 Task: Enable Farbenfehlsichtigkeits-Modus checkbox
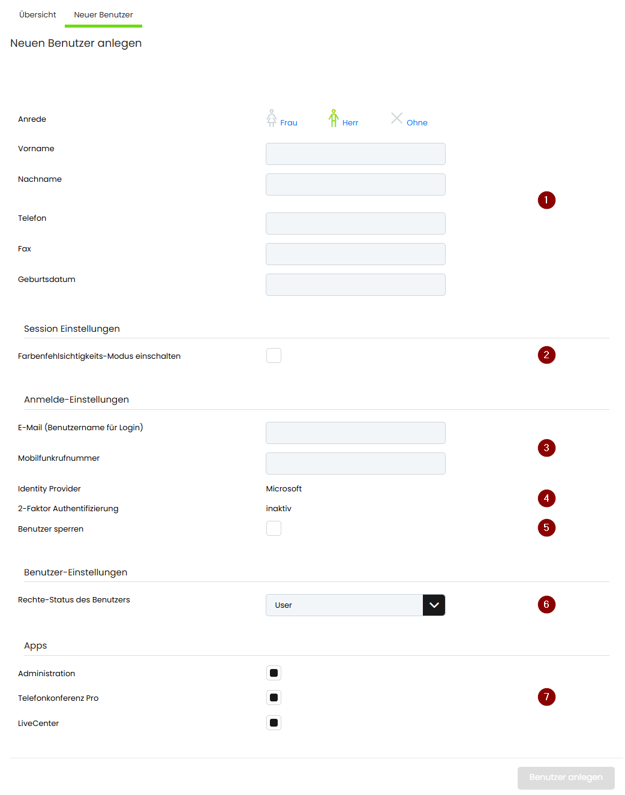pyautogui.click(x=274, y=356)
